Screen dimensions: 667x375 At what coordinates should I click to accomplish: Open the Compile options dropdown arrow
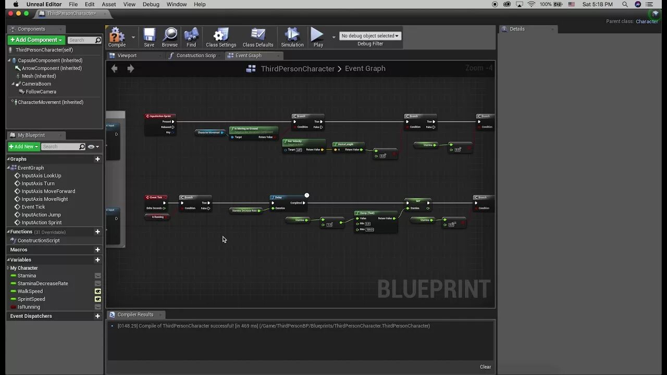(x=133, y=37)
